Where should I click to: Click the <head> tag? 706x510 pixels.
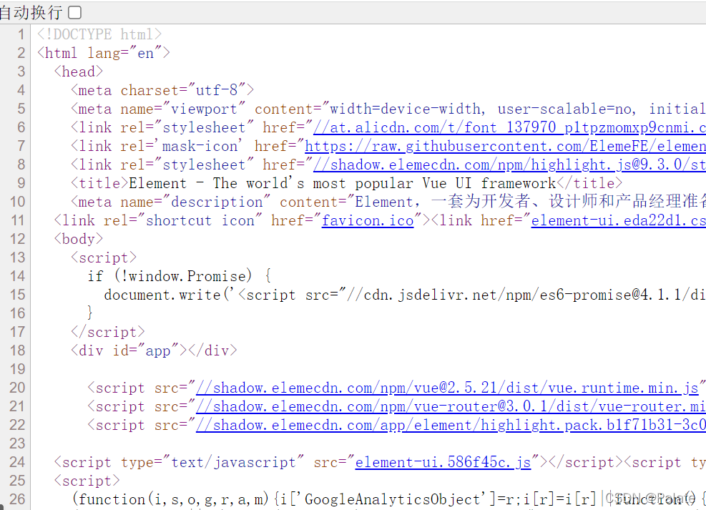79,72
